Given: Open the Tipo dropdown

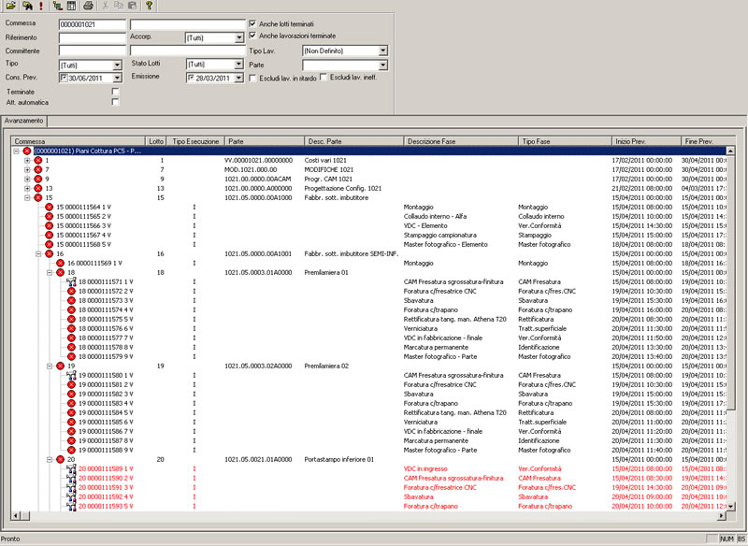Looking at the screenshot, I should pyautogui.click(x=118, y=65).
